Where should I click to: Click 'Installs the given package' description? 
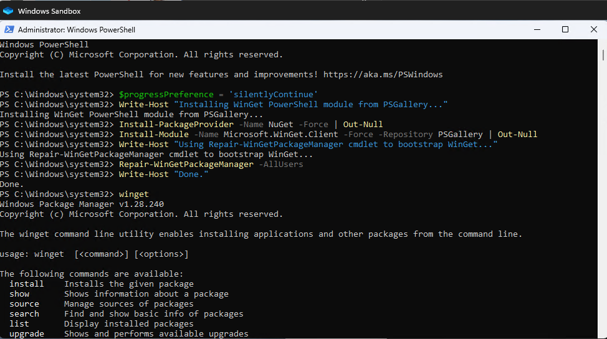point(129,284)
